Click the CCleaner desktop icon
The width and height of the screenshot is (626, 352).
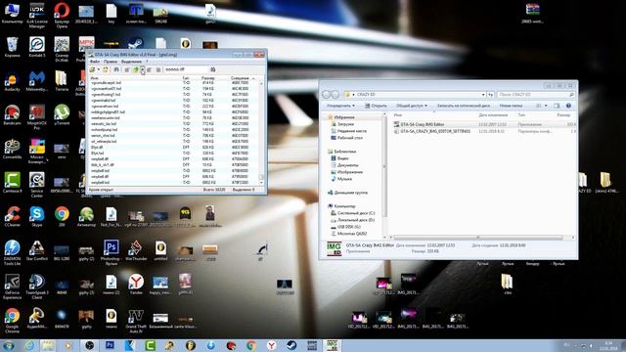click(12, 217)
